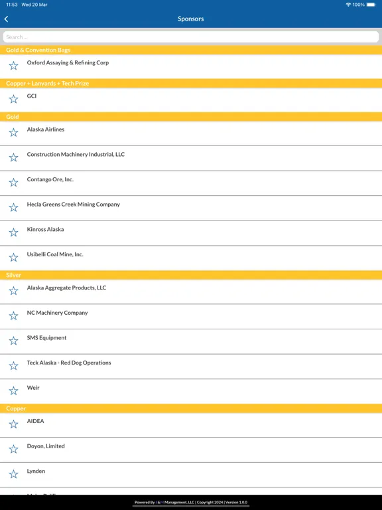Select AIDEA sponsor name
This screenshot has height=510, width=382.
point(35,421)
